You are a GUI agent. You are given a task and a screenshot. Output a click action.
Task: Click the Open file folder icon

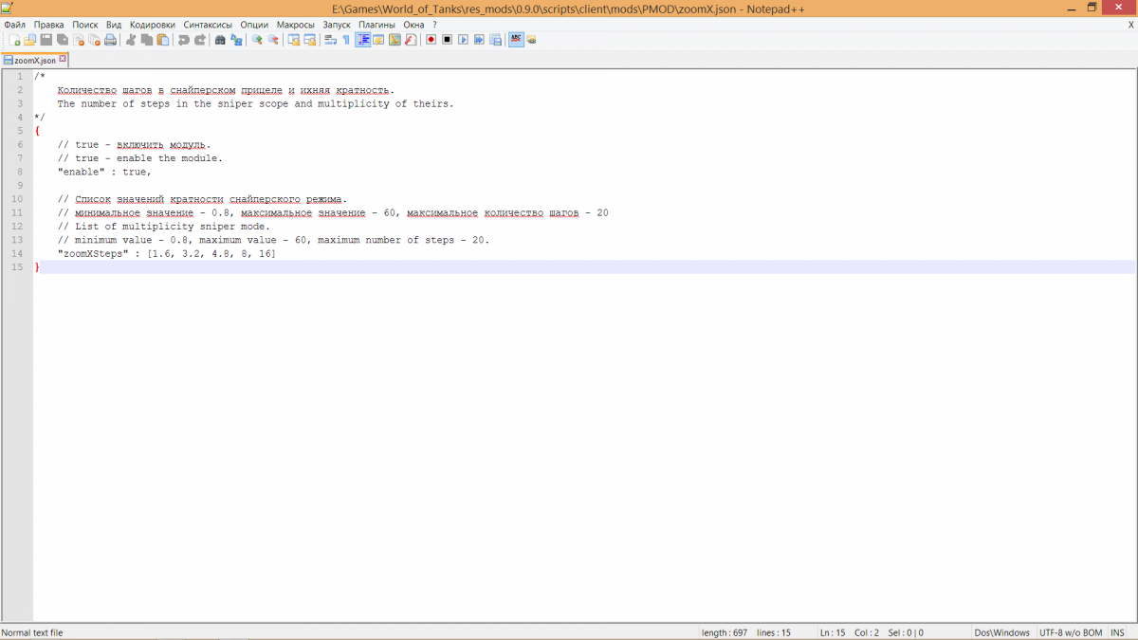click(29, 40)
